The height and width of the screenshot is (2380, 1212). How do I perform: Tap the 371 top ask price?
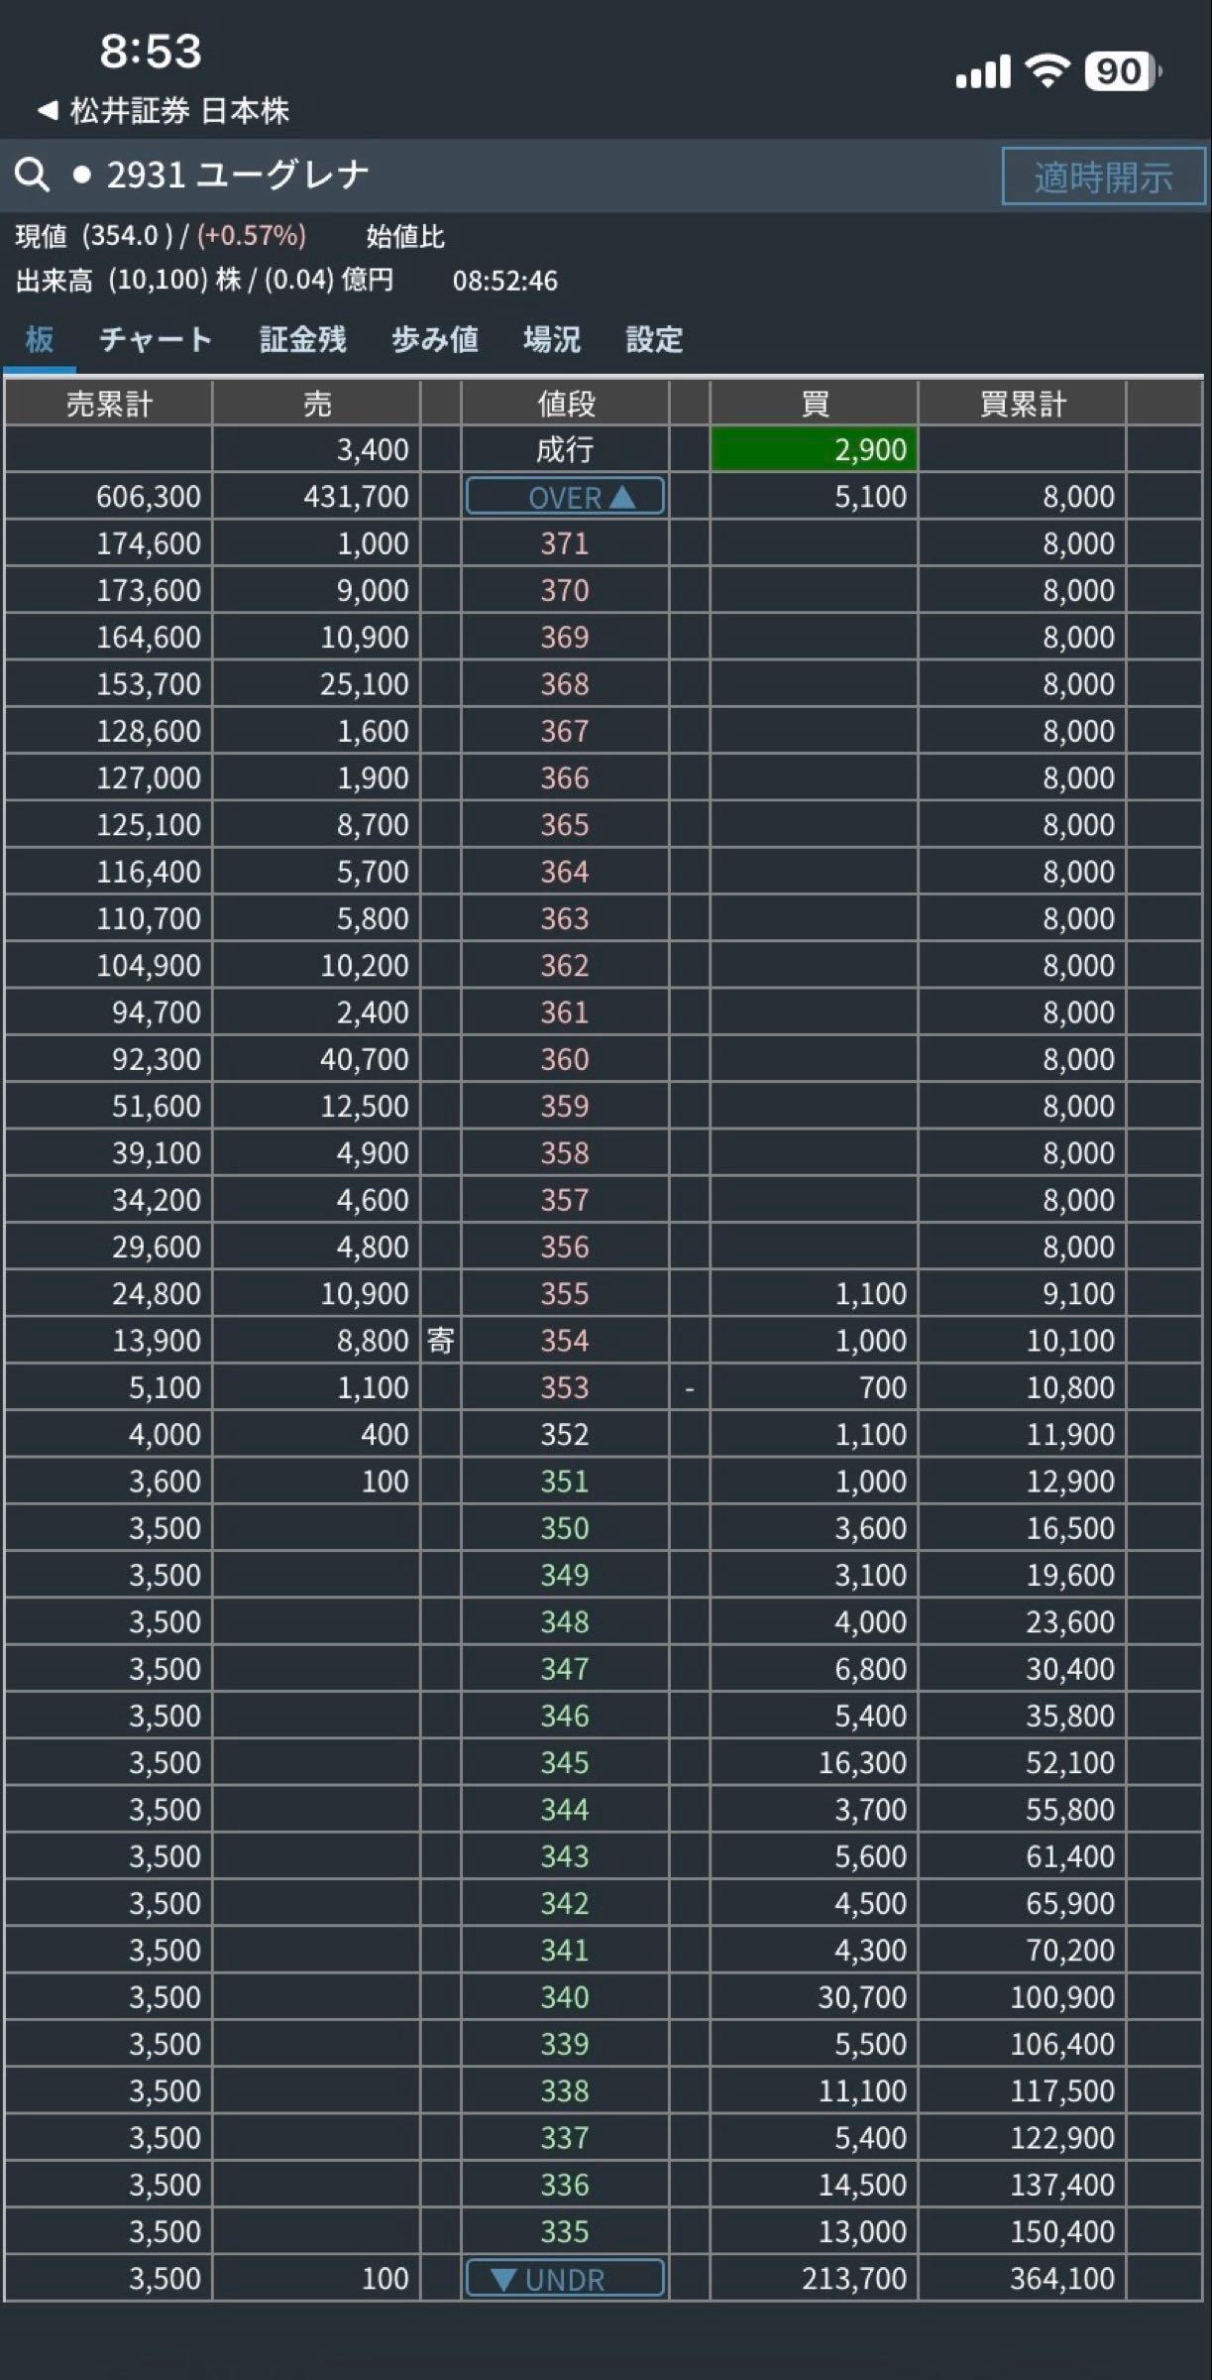click(x=565, y=543)
